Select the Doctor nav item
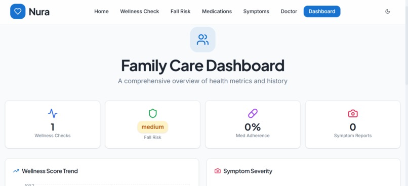 click(x=289, y=12)
